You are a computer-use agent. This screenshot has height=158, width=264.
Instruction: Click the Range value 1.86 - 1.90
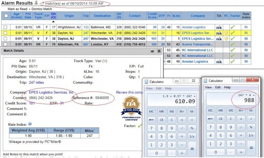[x=64, y=136]
